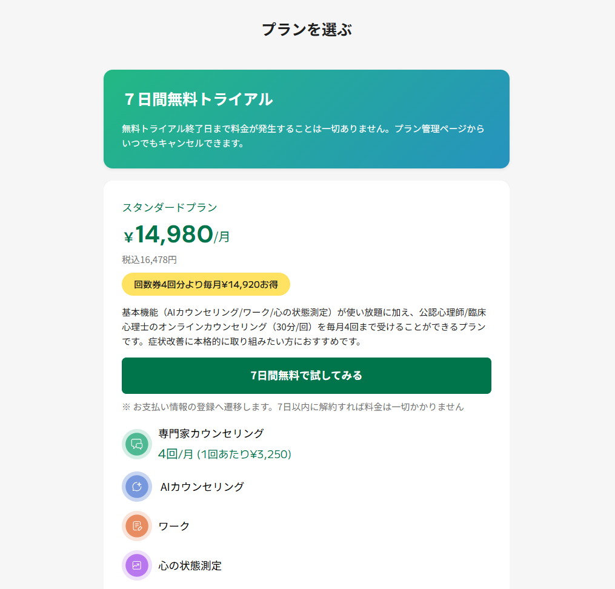The width and height of the screenshot is (615, 589).
Task: Click the blue AI counseling icon
Action: (x=136, y=487)
